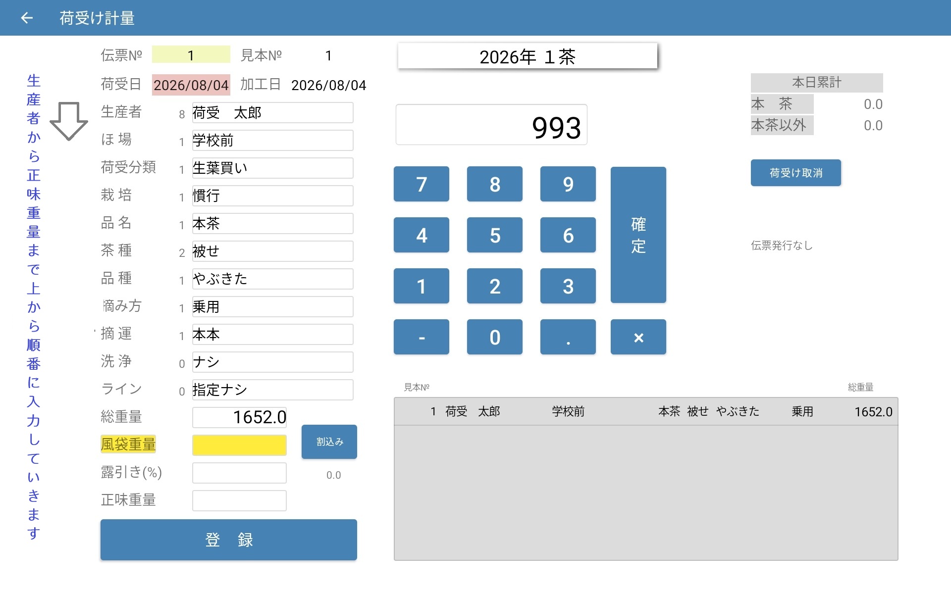The height and width of the screenshot is (594, 951).
Task: Tap keypad digit 2
Action: [x=495, y=286]
